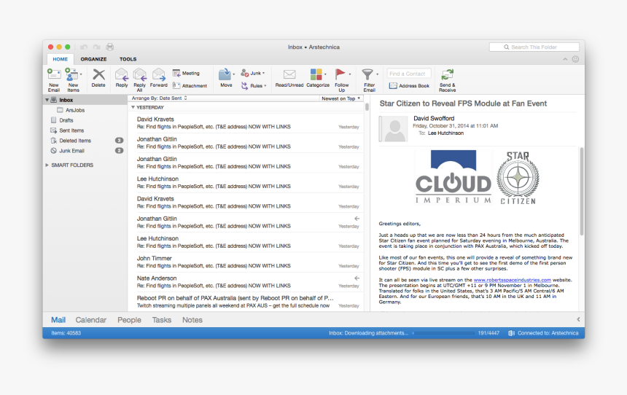
Task: Click the Move folder icon
Action: pos(225,74)
